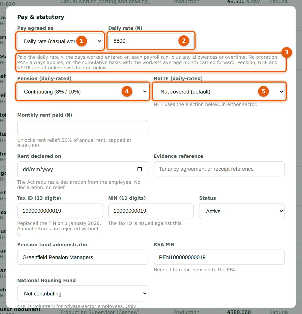The image size is (302, 314).
Task: Open the Pay agreed as dropdown
Action: (x=60, y=41)
